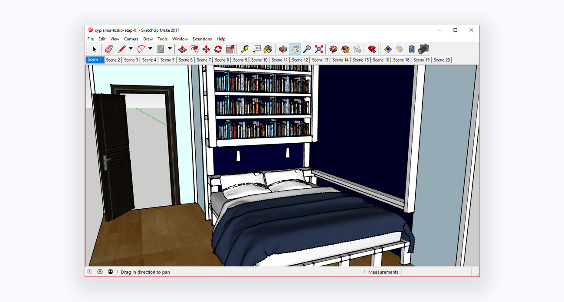Click the Zoom Extents icon

[x=319, y=49]
